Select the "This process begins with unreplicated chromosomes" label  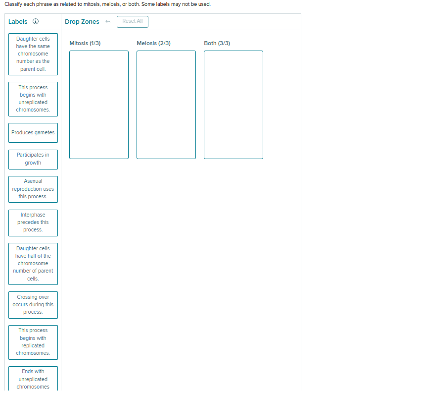pos(33,99)
